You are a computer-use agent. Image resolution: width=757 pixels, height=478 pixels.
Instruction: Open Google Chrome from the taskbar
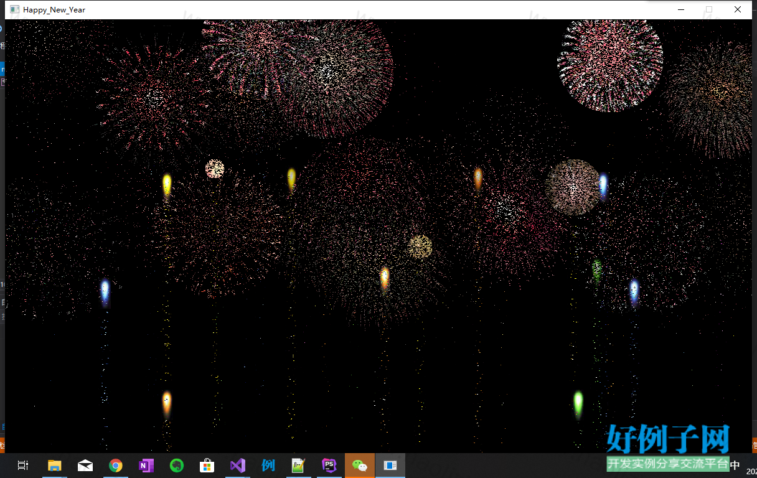(x=115, y=466)
